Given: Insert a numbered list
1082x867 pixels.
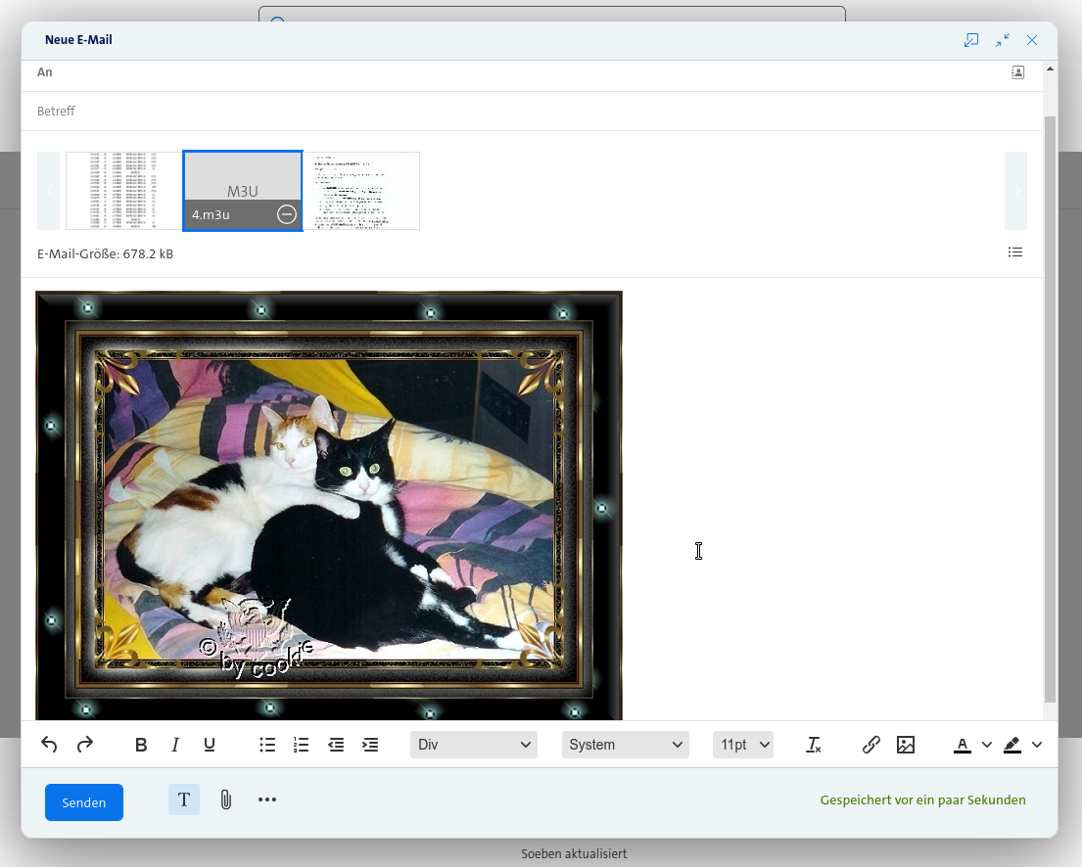Looking at the screenshot, I should 302,745.
